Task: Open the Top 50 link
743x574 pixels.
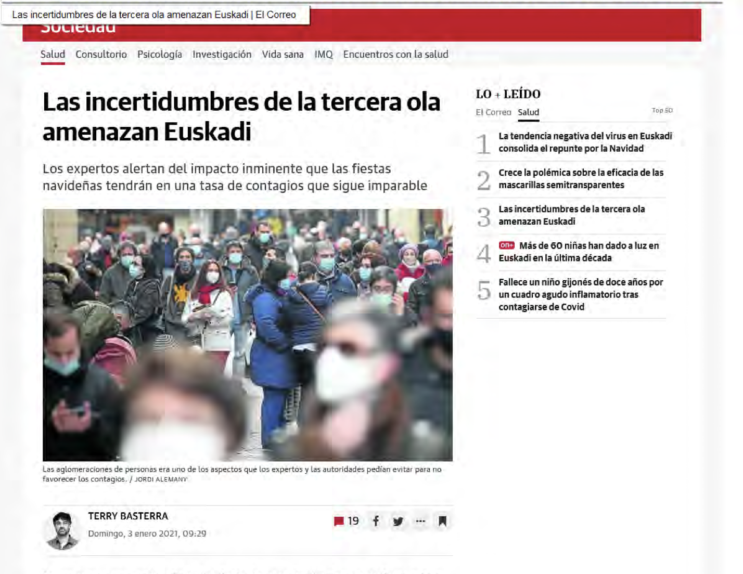Action: pos(662,110)
